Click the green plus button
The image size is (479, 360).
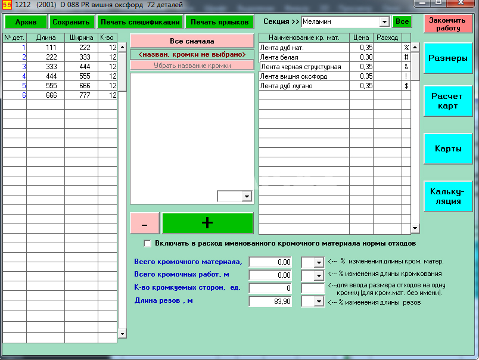pyautogui.click(x=207, y=223)
